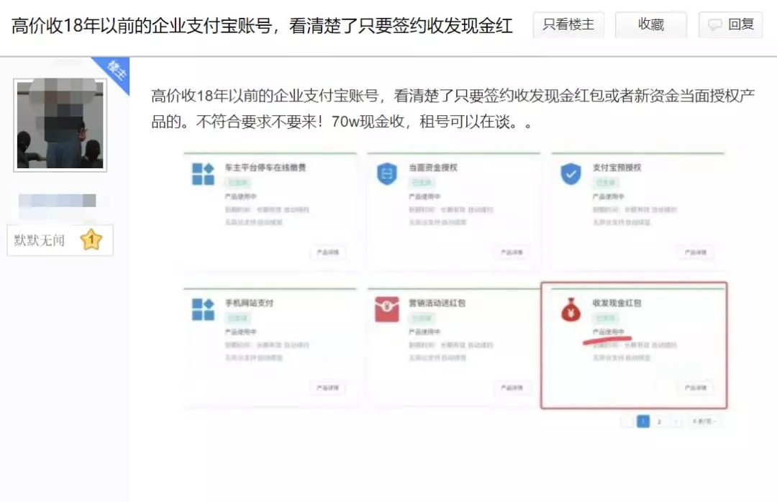This screenshot has width=777, height=502.
Task: Go to page 2 in pagination
Action: point(659,421)
